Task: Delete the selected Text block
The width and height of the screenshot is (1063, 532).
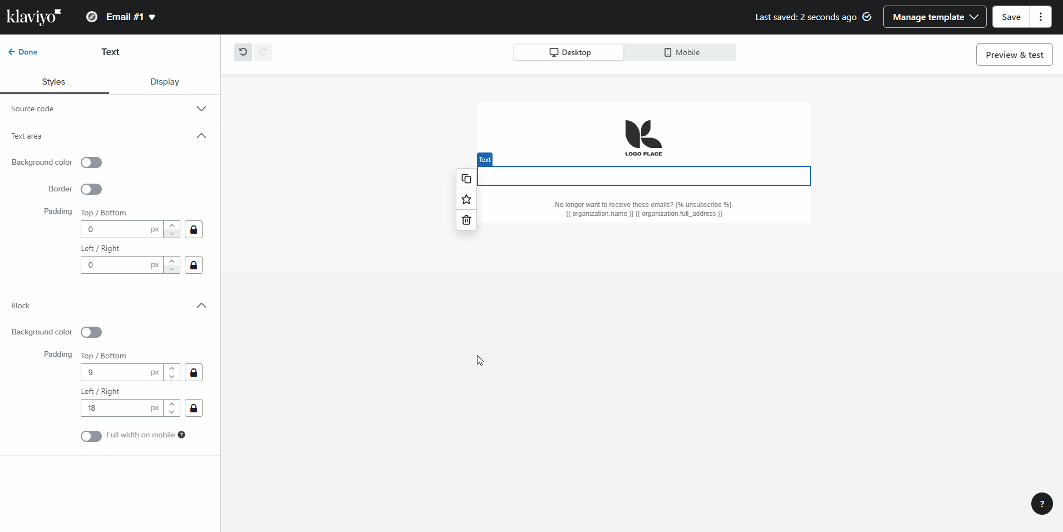Action: (466, 220)
